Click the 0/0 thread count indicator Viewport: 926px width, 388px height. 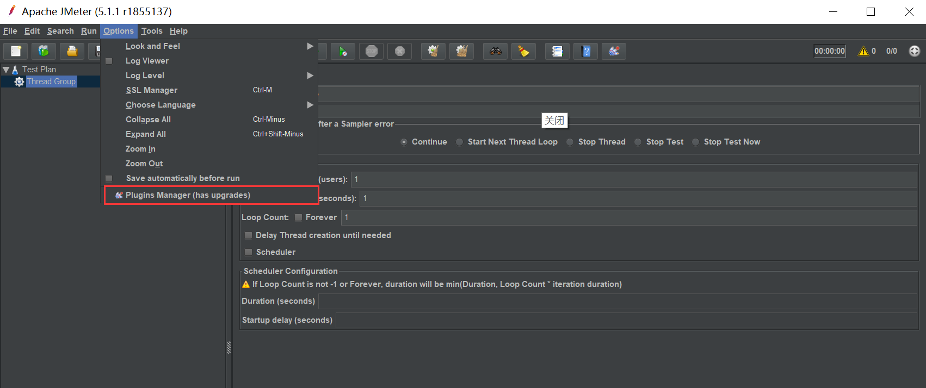coord(891,51)
